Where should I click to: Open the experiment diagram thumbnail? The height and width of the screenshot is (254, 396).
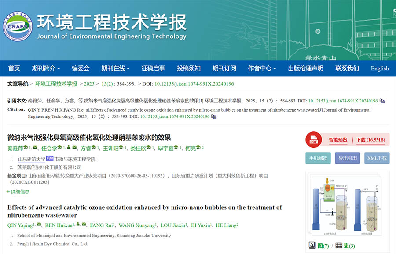[x=347, y=204]
